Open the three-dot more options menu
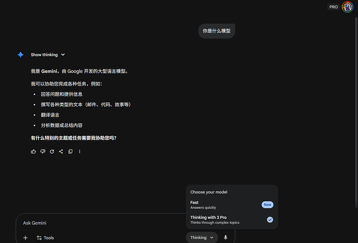Screen dimensions: 358x243 pyautogui.click(x=79, y=151)
